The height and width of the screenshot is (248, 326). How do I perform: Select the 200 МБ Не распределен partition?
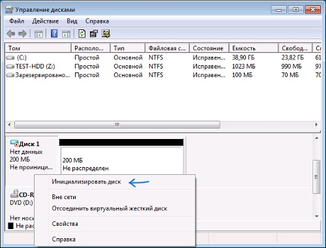point(121,161)
